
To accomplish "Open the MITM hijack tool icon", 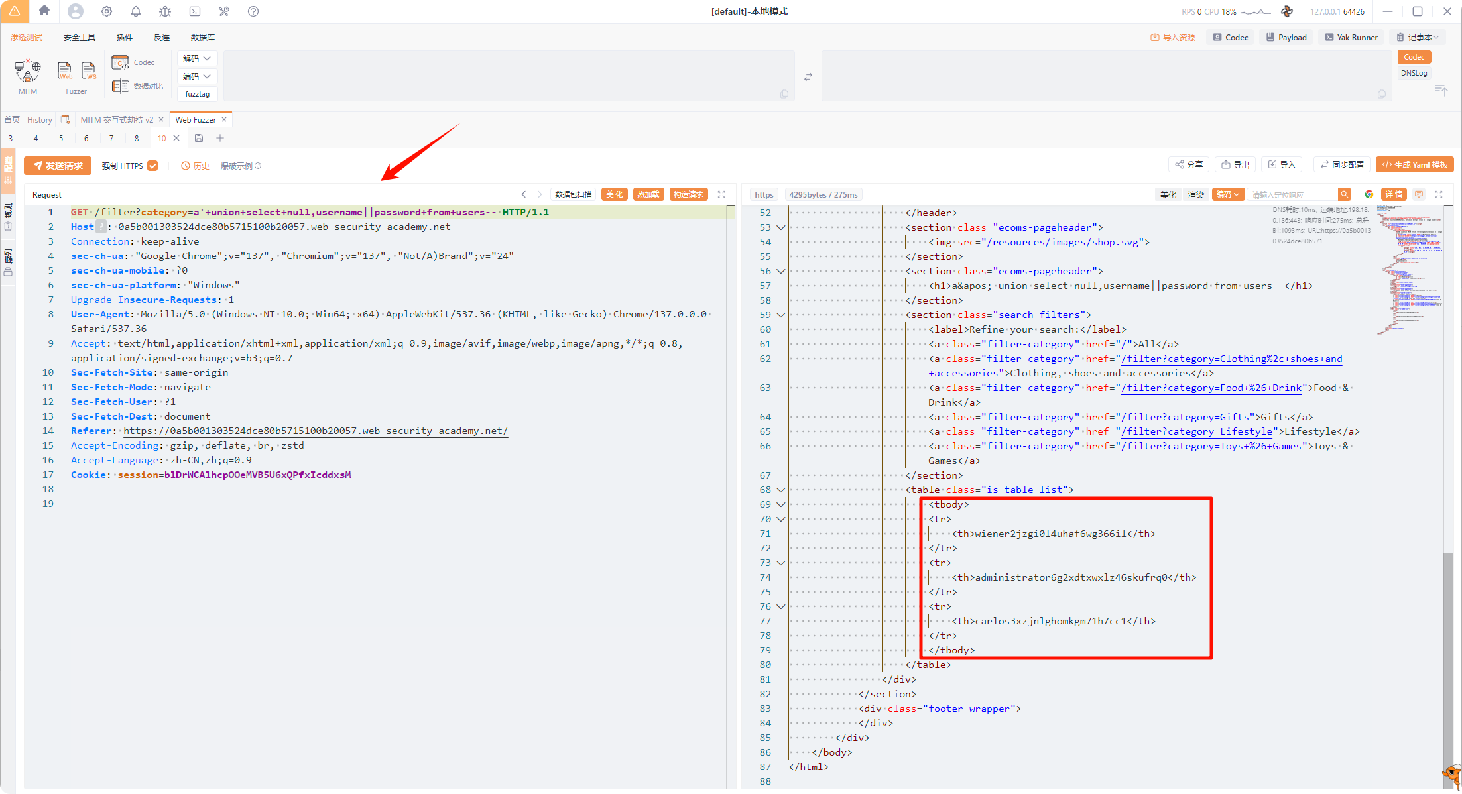I will [27, 71].
